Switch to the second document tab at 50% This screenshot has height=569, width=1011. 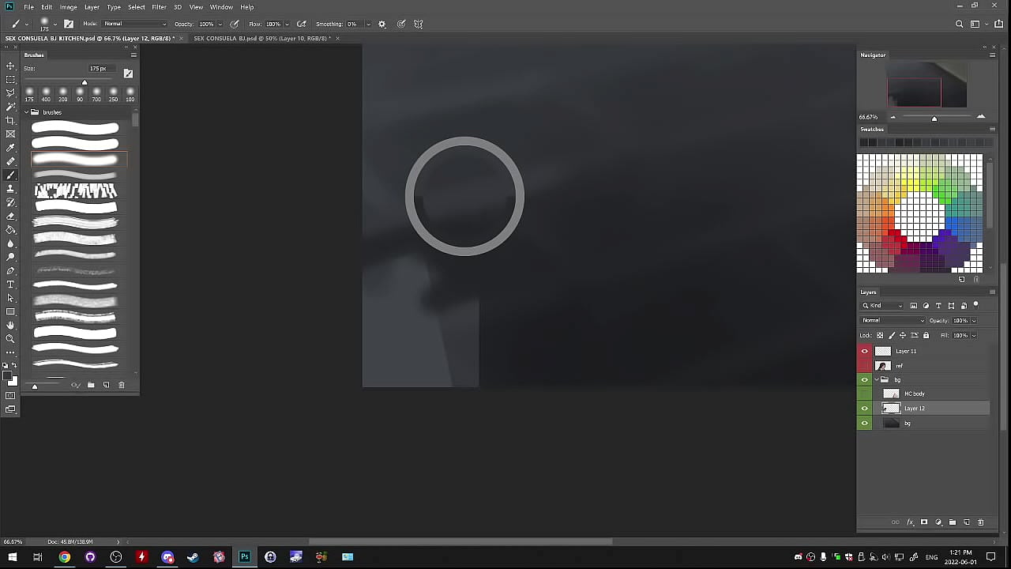261,38
